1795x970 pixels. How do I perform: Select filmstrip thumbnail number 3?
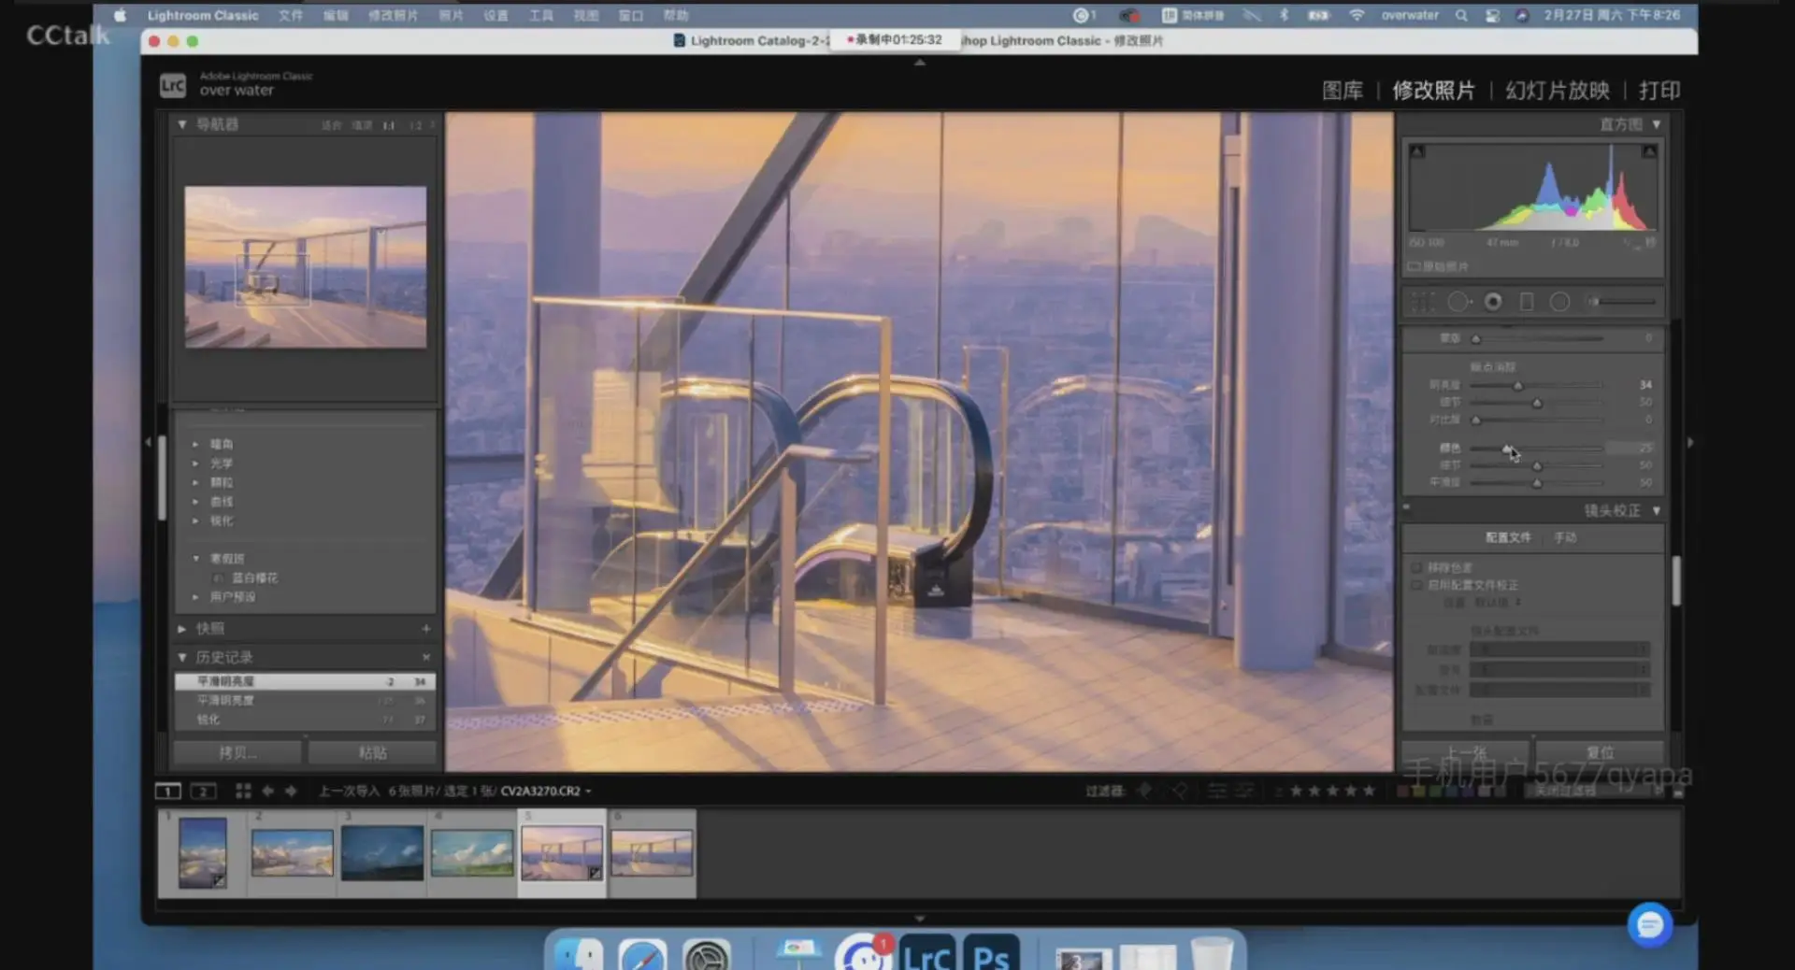pyautogui.click(x=381, y=853)
